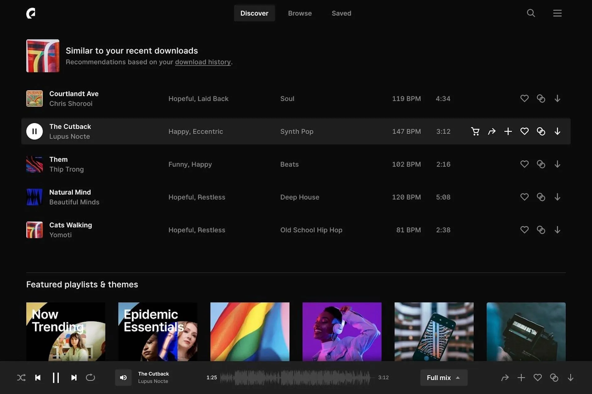Pause The Cutback playback
Image resolution: width=592 pixels, height=394 pixels.
34,131
